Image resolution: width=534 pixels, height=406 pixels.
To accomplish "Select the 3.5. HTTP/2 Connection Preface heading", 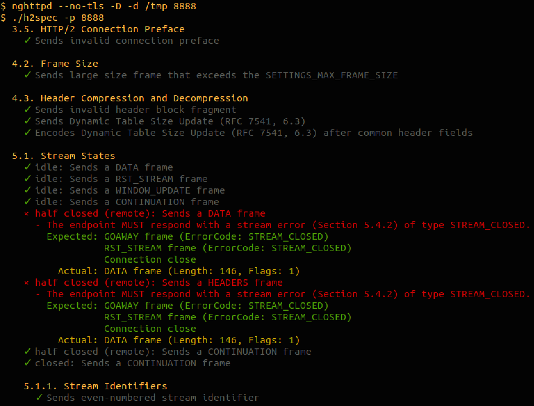I will [x=98, y=29].
